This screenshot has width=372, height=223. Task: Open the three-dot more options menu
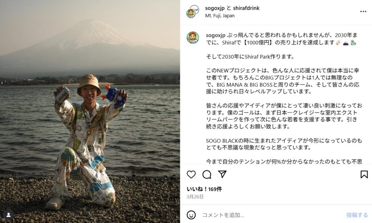(363, 11)
